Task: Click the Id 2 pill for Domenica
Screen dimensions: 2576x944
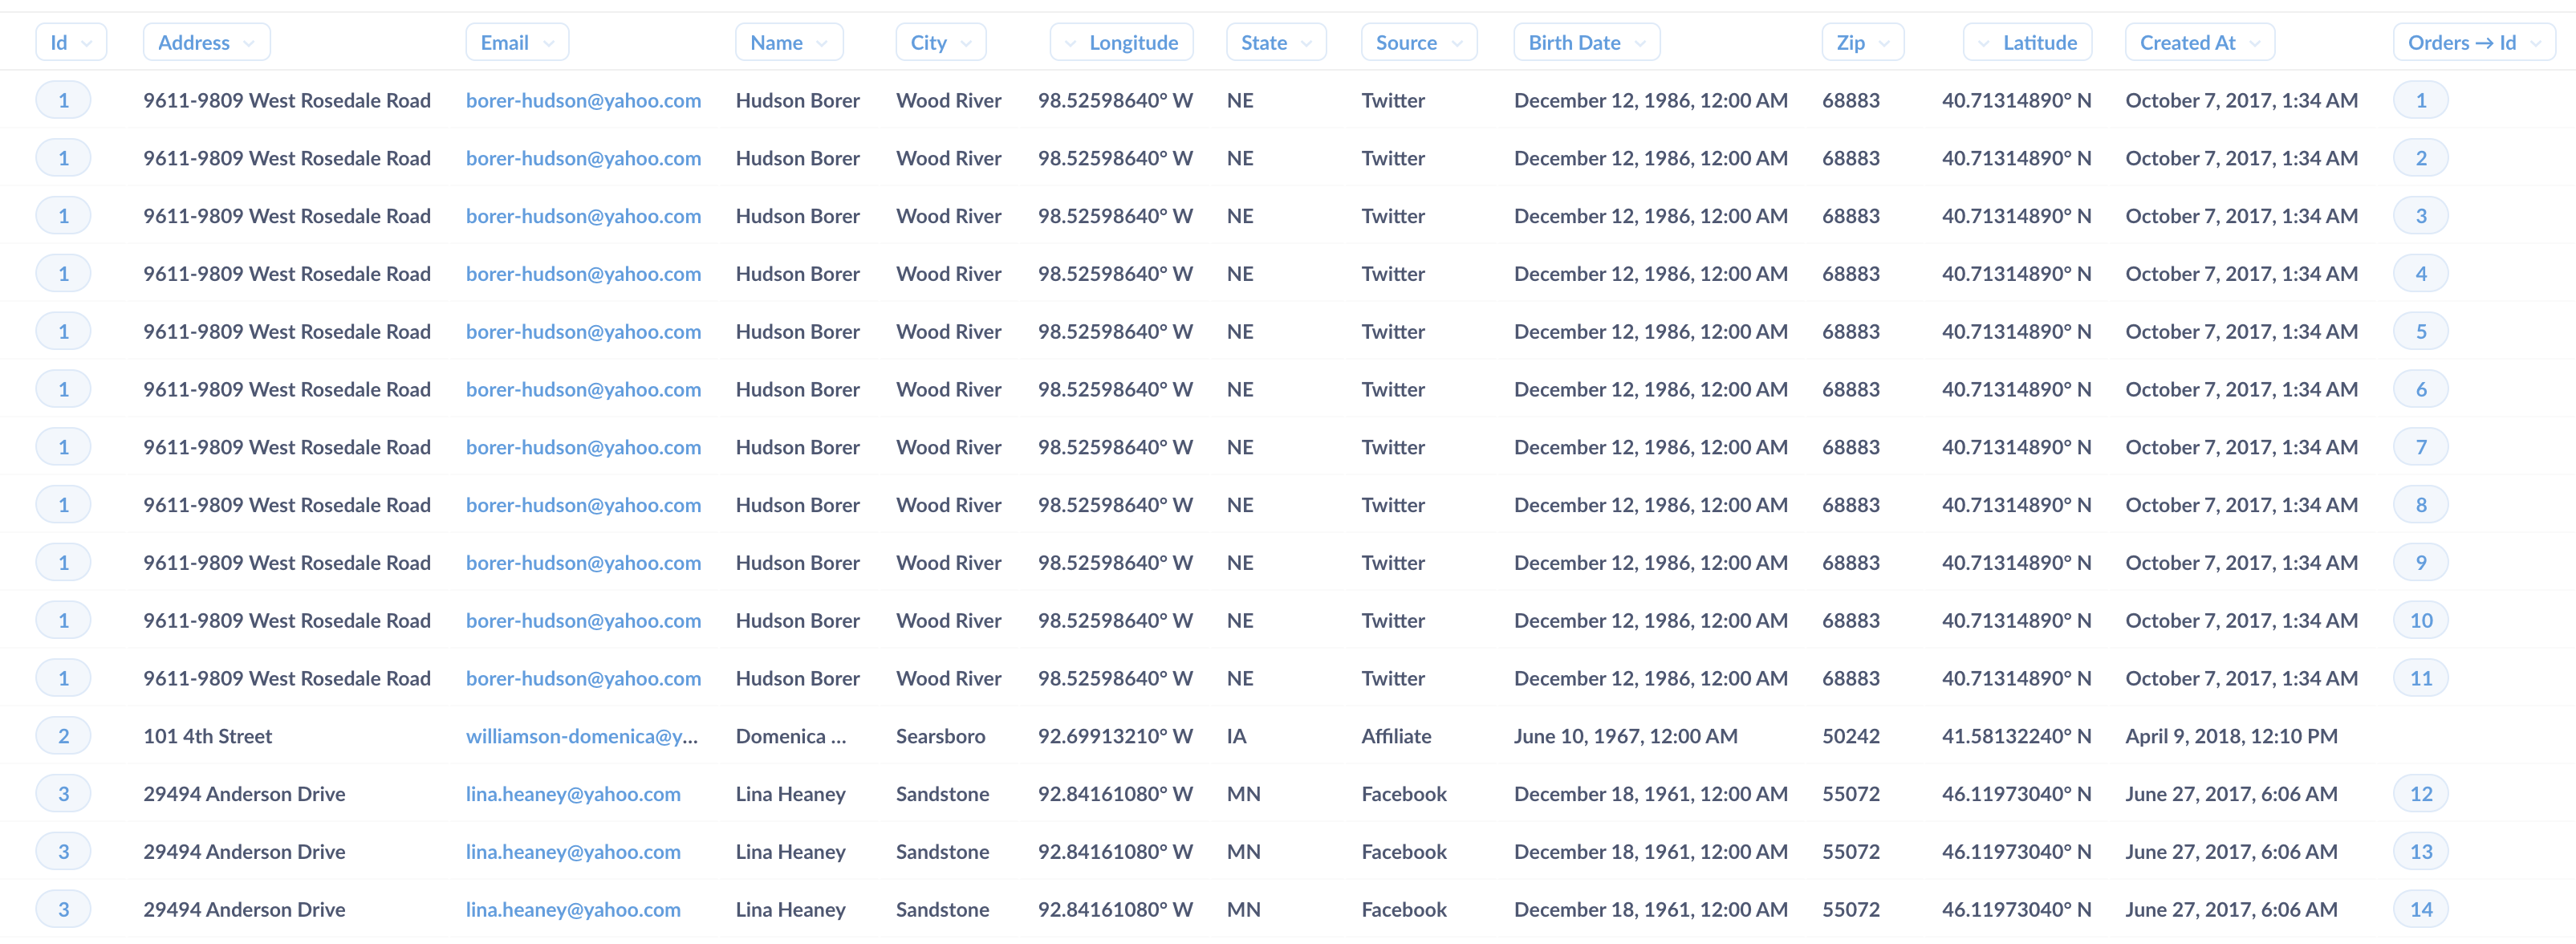Action: tap(63, 736)
